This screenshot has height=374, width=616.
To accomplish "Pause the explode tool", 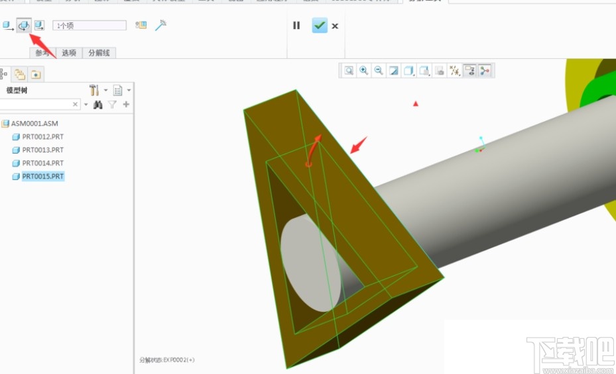I will (x=296, y=26).
